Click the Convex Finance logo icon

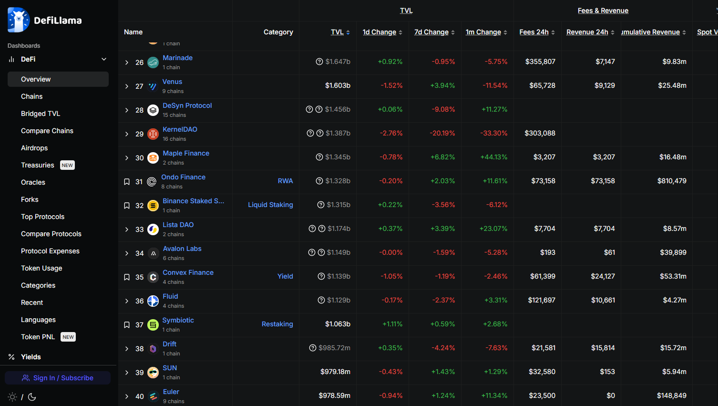153,277
